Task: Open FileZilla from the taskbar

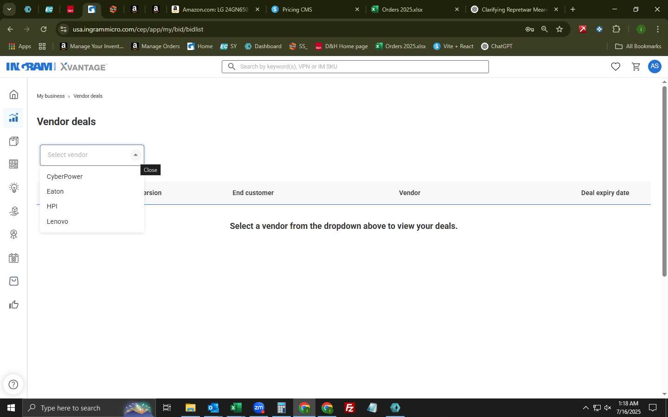Action: 350,408
